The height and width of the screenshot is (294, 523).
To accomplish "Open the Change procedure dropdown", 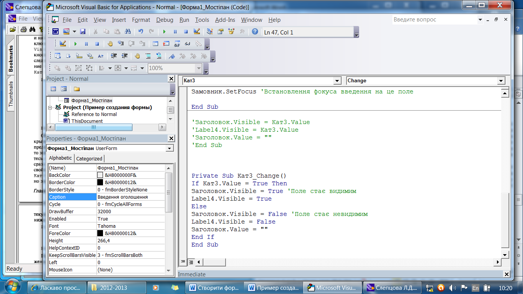I will 501,81.
